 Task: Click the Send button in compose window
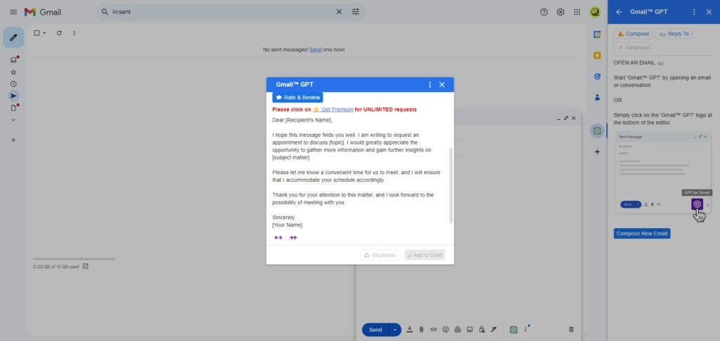pos(375,330)
